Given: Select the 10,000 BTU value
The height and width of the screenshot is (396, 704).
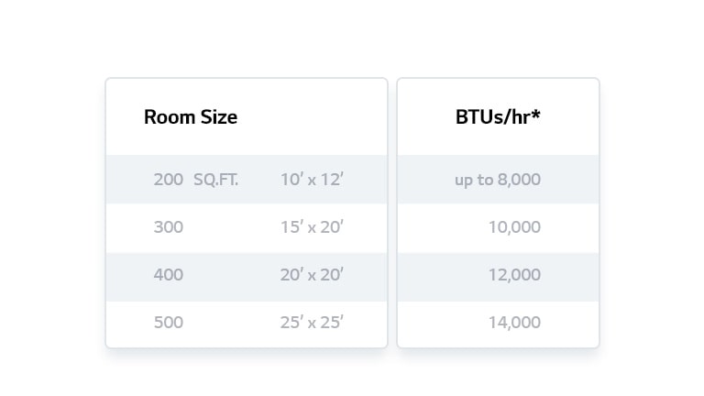Looking at the screenshot, I should [514, 227].
